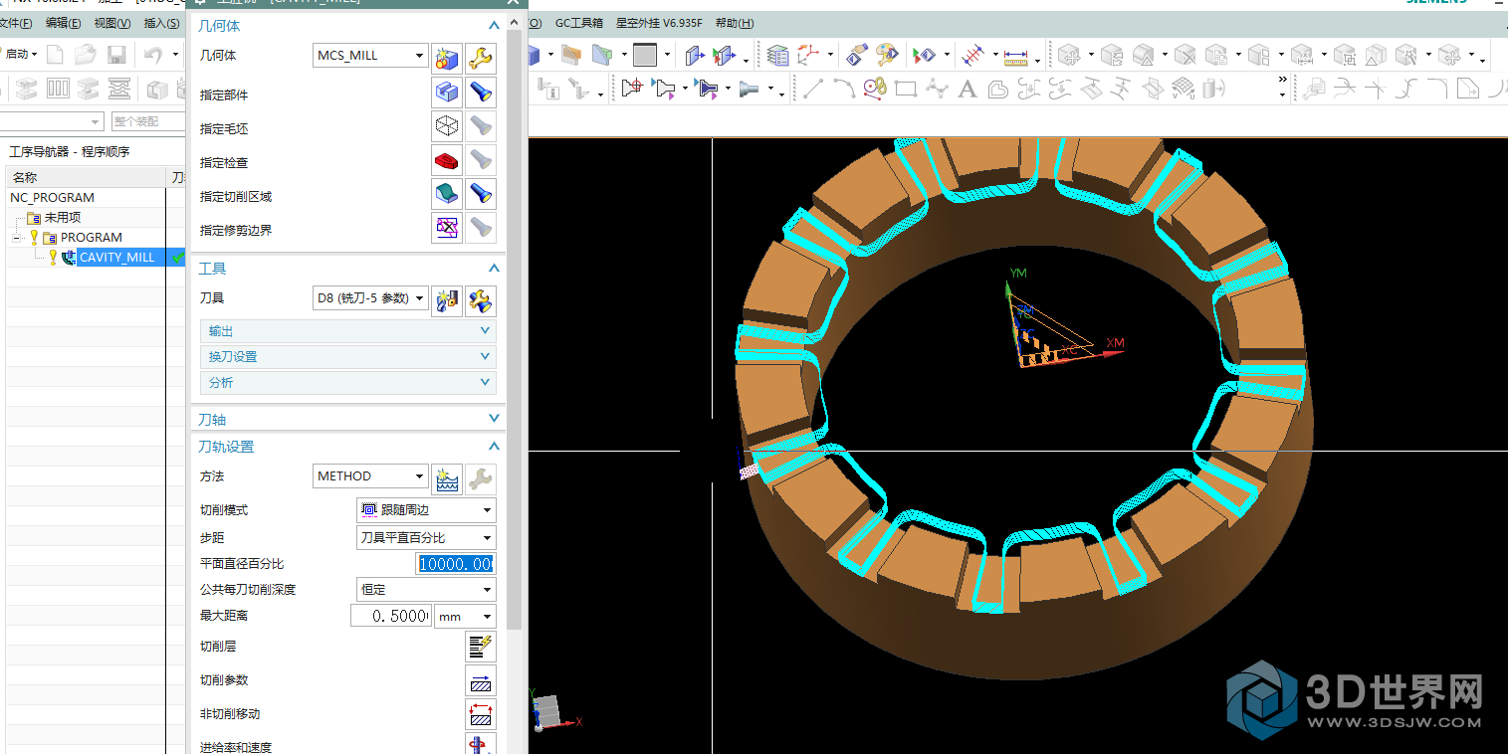This screenshot has height=754, width=1508.
Task: Open the feeds and speeds (进给率和速度) dialog
Action: click(x=481, y=744)
